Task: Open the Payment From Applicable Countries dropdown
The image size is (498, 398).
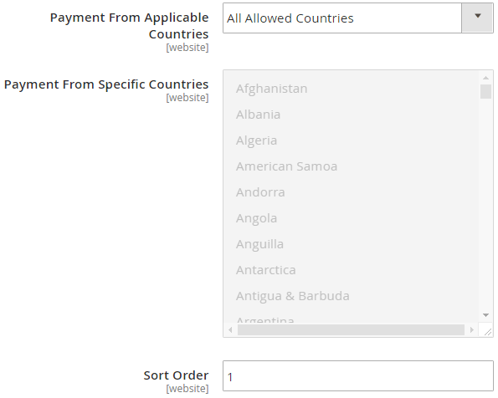Action: [x=358, y=18]
